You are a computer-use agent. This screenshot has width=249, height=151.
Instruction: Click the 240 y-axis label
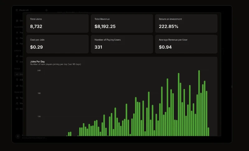click(39, 70)
